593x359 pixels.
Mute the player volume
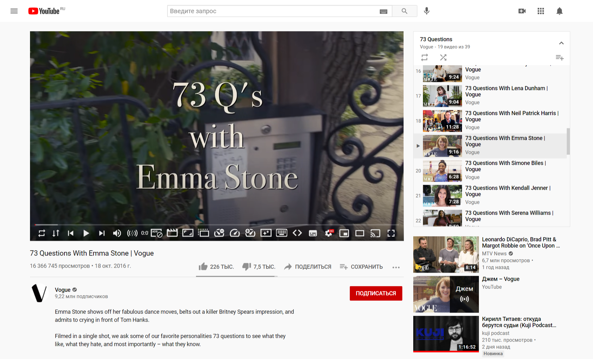117,233
